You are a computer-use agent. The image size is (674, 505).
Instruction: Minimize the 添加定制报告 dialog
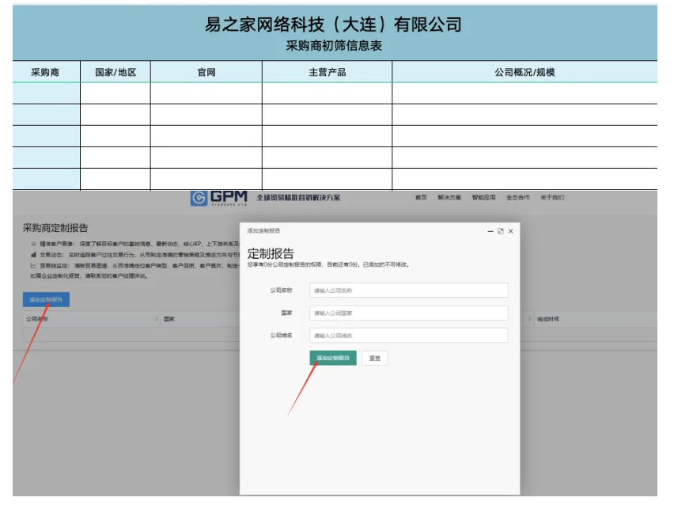(x=490, y=231)
